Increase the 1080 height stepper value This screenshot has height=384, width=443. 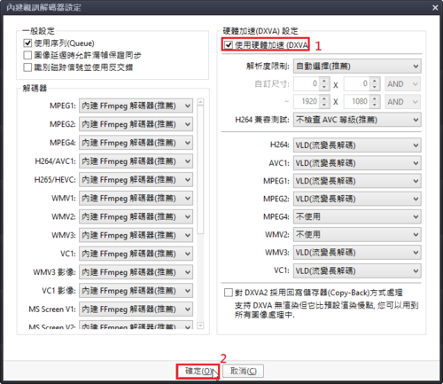(x=375, y=98)
